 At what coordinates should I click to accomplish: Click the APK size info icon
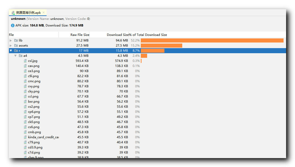[13, 25]
